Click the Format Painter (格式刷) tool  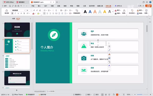7,11
